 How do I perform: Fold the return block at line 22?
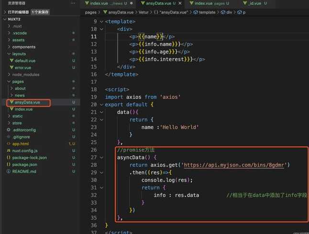[101, 120]
